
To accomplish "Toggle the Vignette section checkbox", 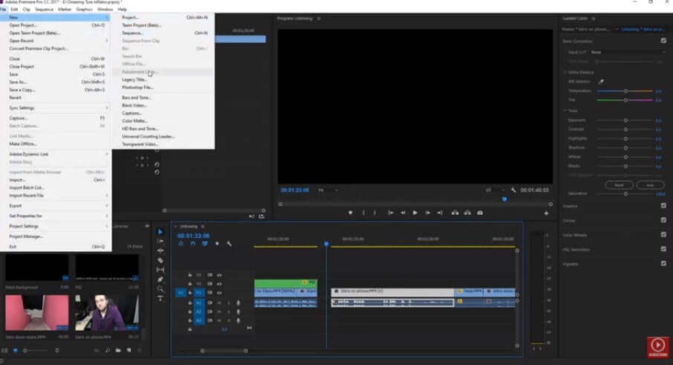I will [663, 264].
